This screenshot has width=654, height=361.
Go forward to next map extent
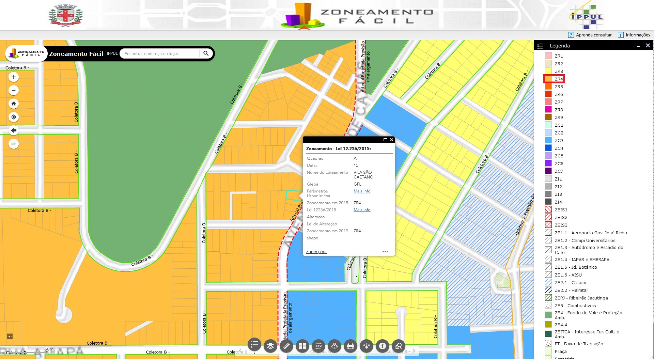click(14, 144)
